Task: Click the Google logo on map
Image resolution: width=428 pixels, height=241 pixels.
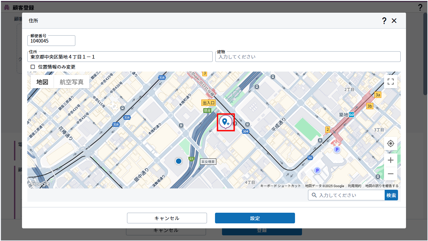Action: click(40, 184)
